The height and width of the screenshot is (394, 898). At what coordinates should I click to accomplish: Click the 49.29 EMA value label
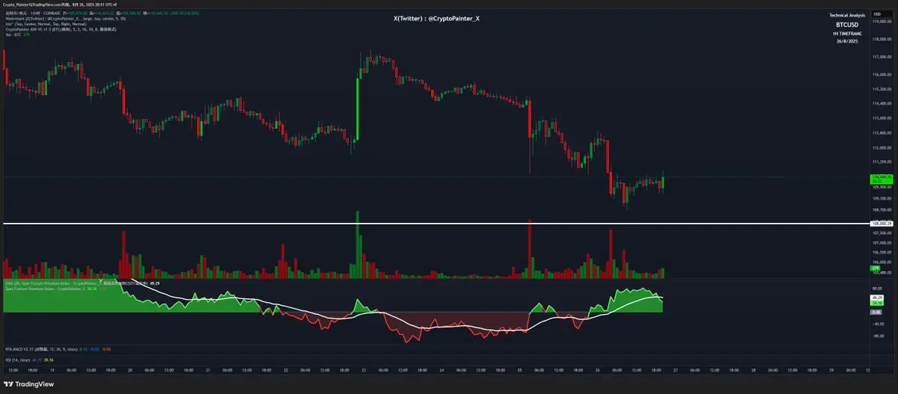tap(876, 298)
